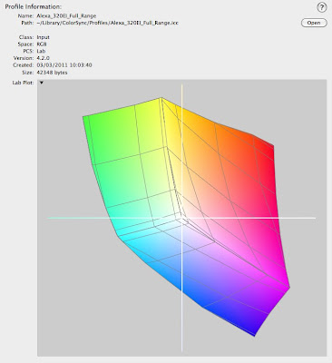Click the yellow peak of the gamut plot

point(161,100)
